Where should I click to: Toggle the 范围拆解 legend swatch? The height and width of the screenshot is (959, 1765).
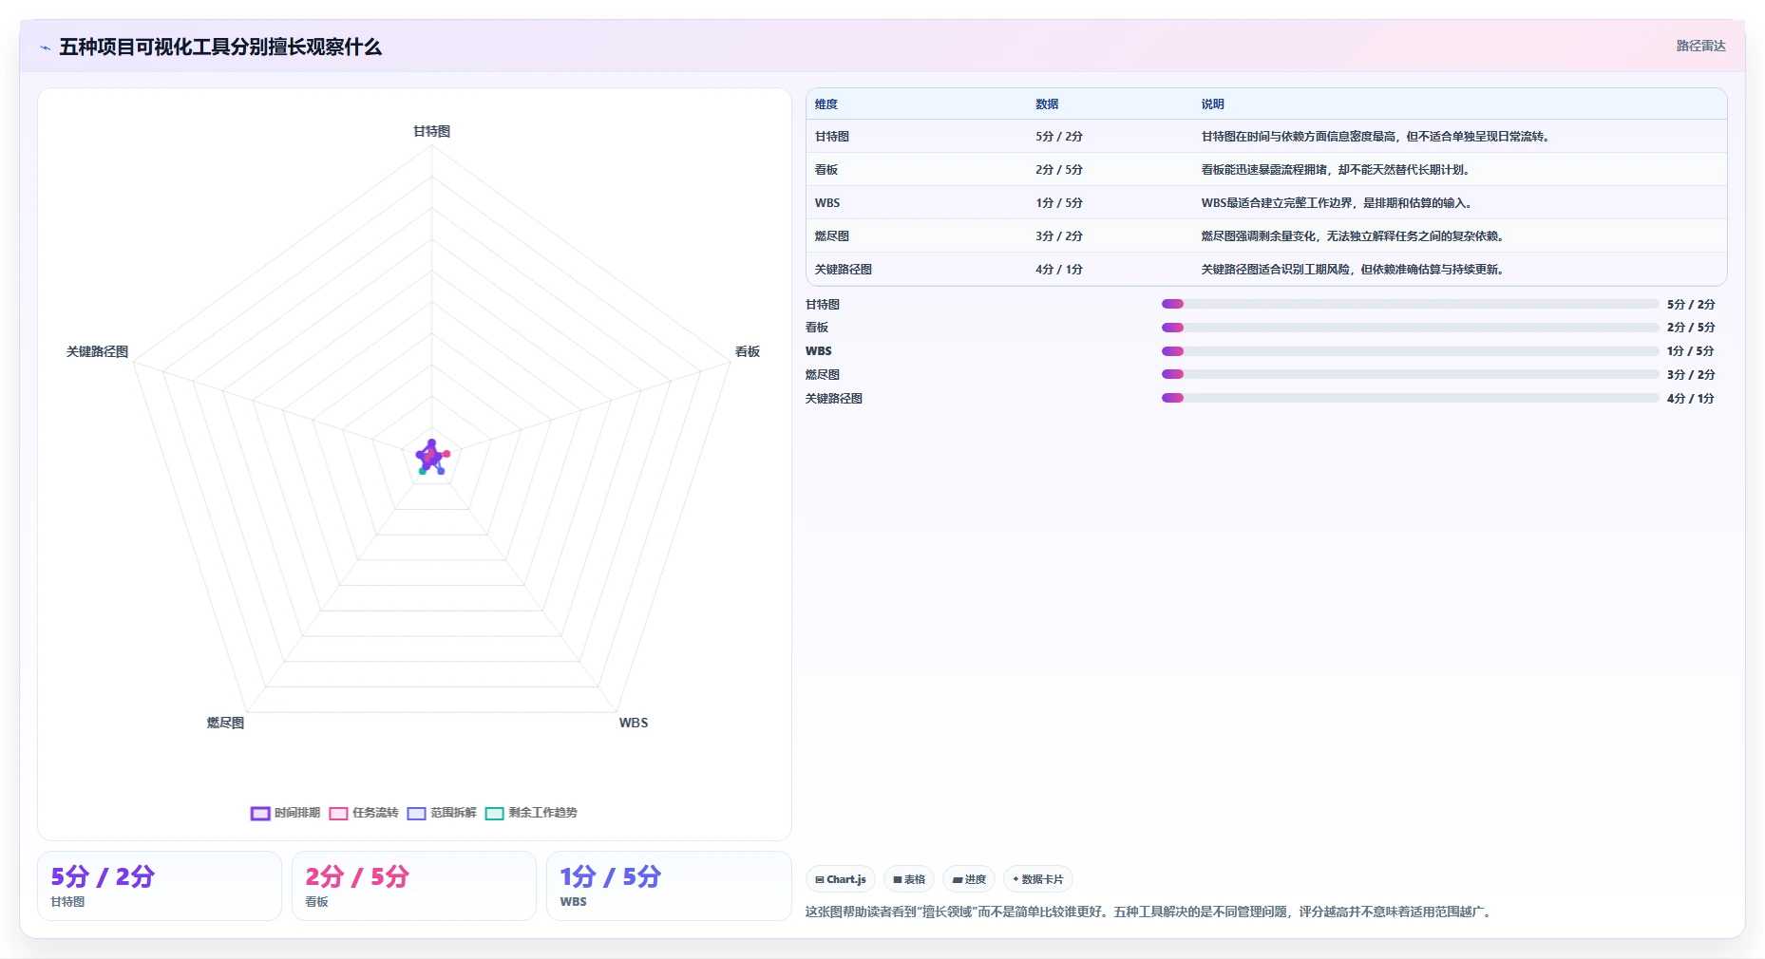416,813
